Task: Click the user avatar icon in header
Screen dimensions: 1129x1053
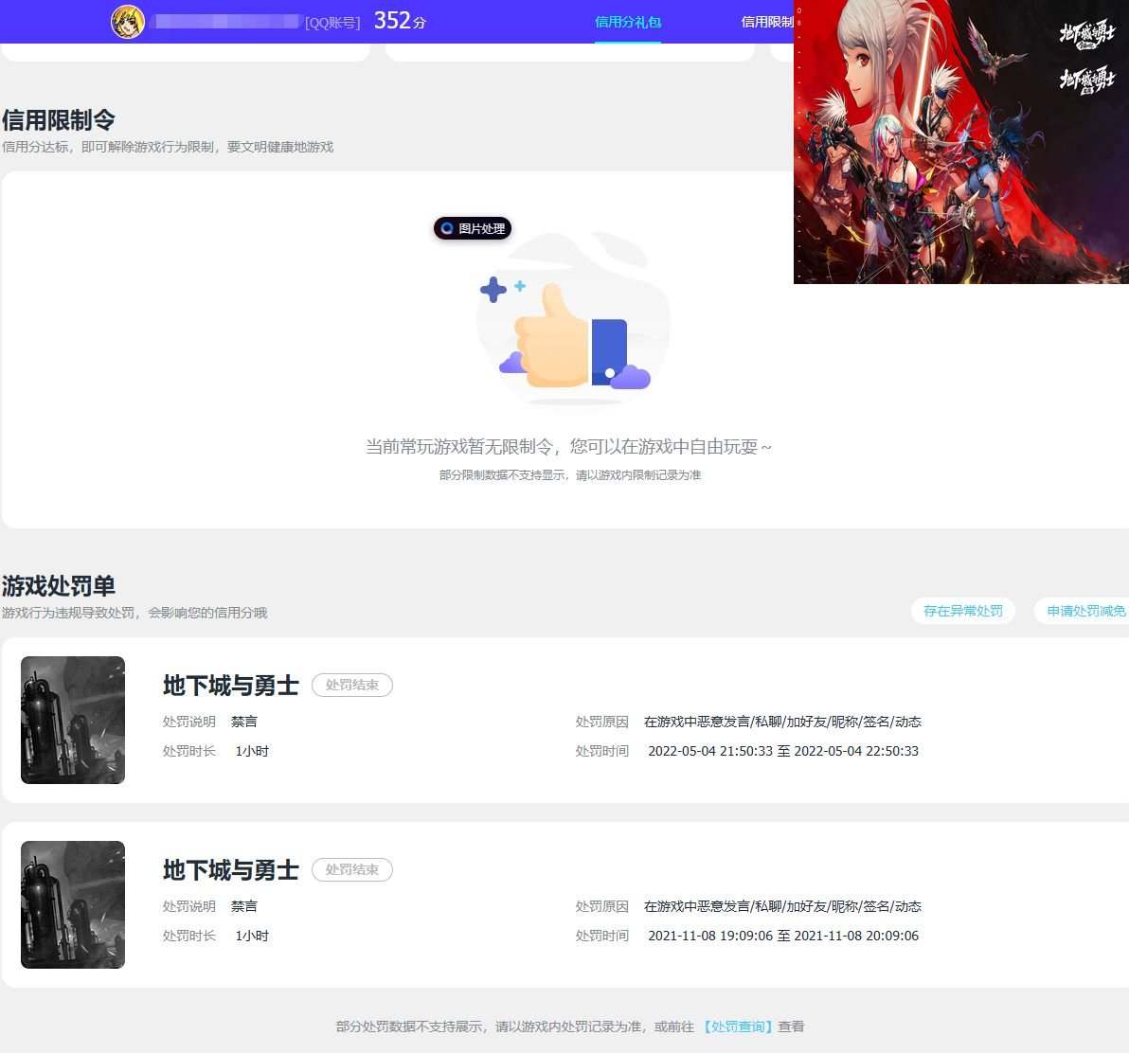Action: [x=128, y=22]
